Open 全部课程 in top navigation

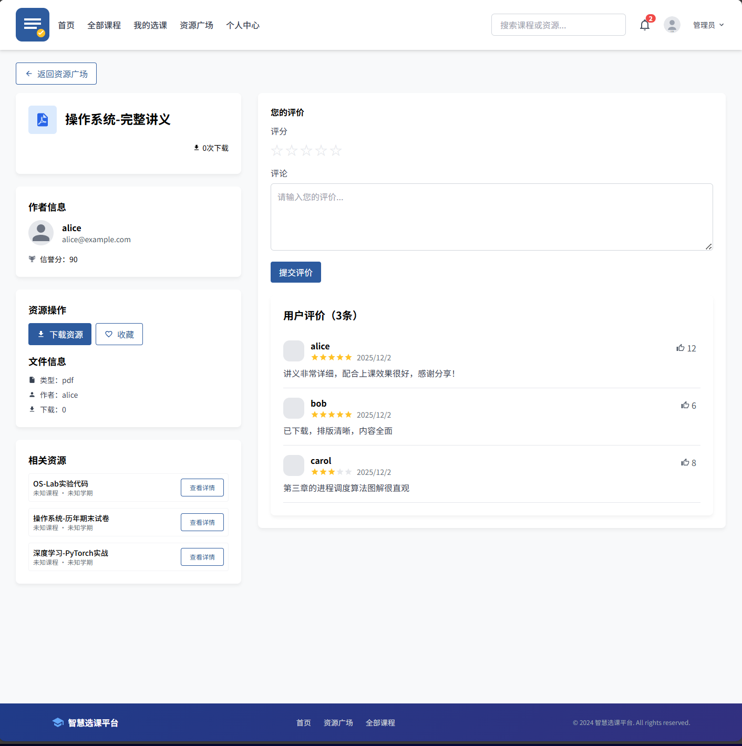(104, 25)
